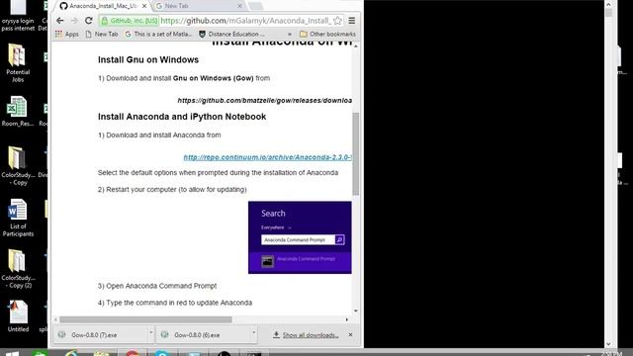Select the 'orysya login pass internet' desktop file
633x356 pixels.
coord(18,16)
